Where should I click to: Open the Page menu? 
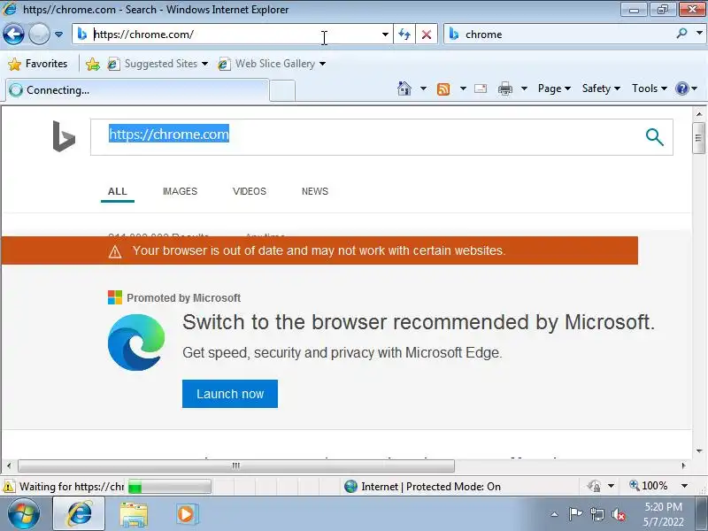click(x=554, y=88)
